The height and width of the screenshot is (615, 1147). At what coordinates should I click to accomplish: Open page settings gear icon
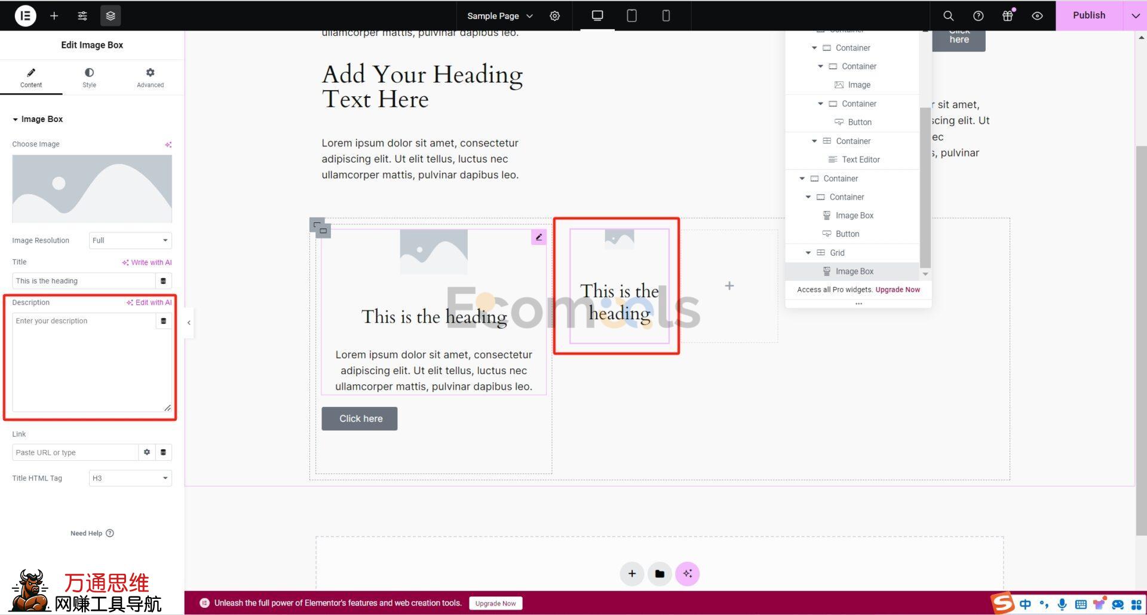555,16
